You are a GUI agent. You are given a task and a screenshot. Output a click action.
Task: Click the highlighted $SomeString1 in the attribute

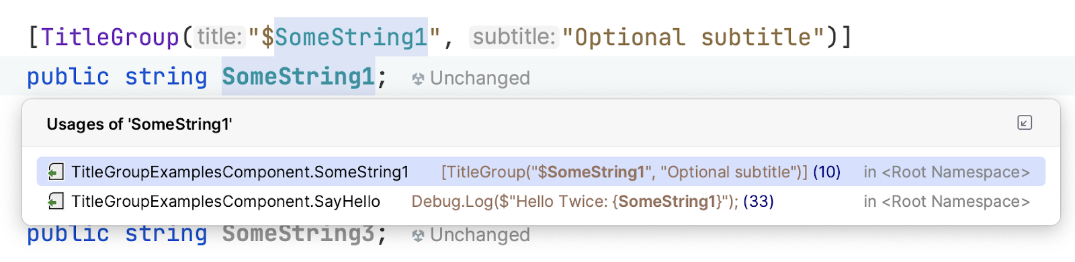click(345, 37)
